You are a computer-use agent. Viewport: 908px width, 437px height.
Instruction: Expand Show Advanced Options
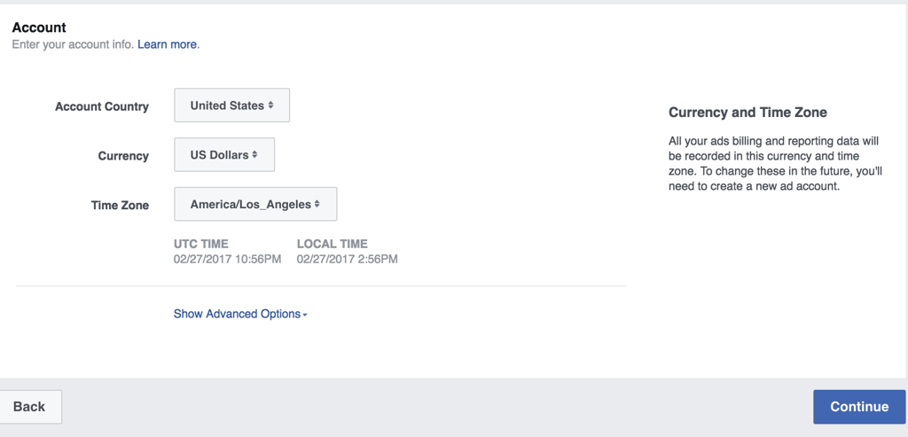coord(237,314)
